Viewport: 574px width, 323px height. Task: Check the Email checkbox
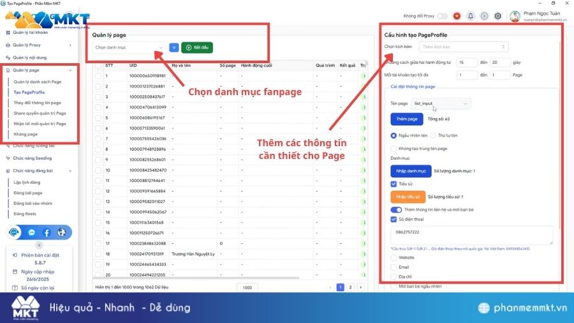(394, 267)
